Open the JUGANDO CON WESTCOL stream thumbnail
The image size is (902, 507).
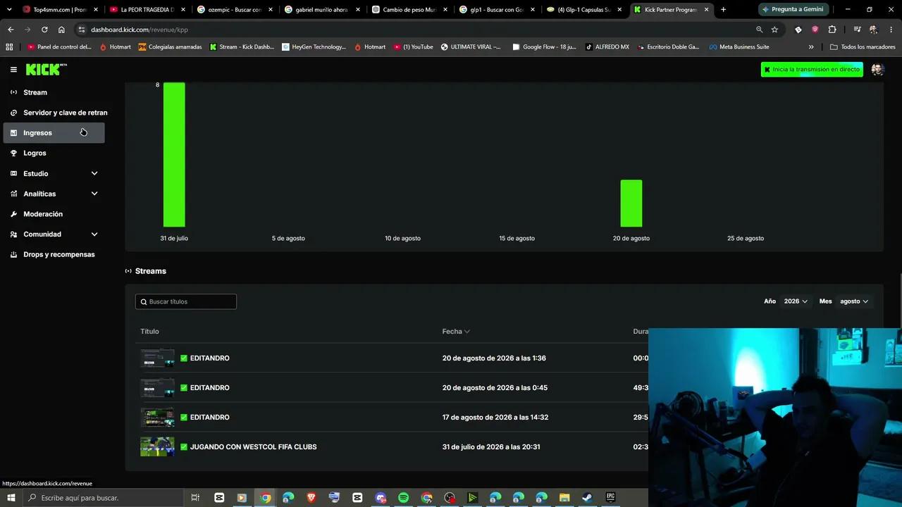[x=157, y=447]
